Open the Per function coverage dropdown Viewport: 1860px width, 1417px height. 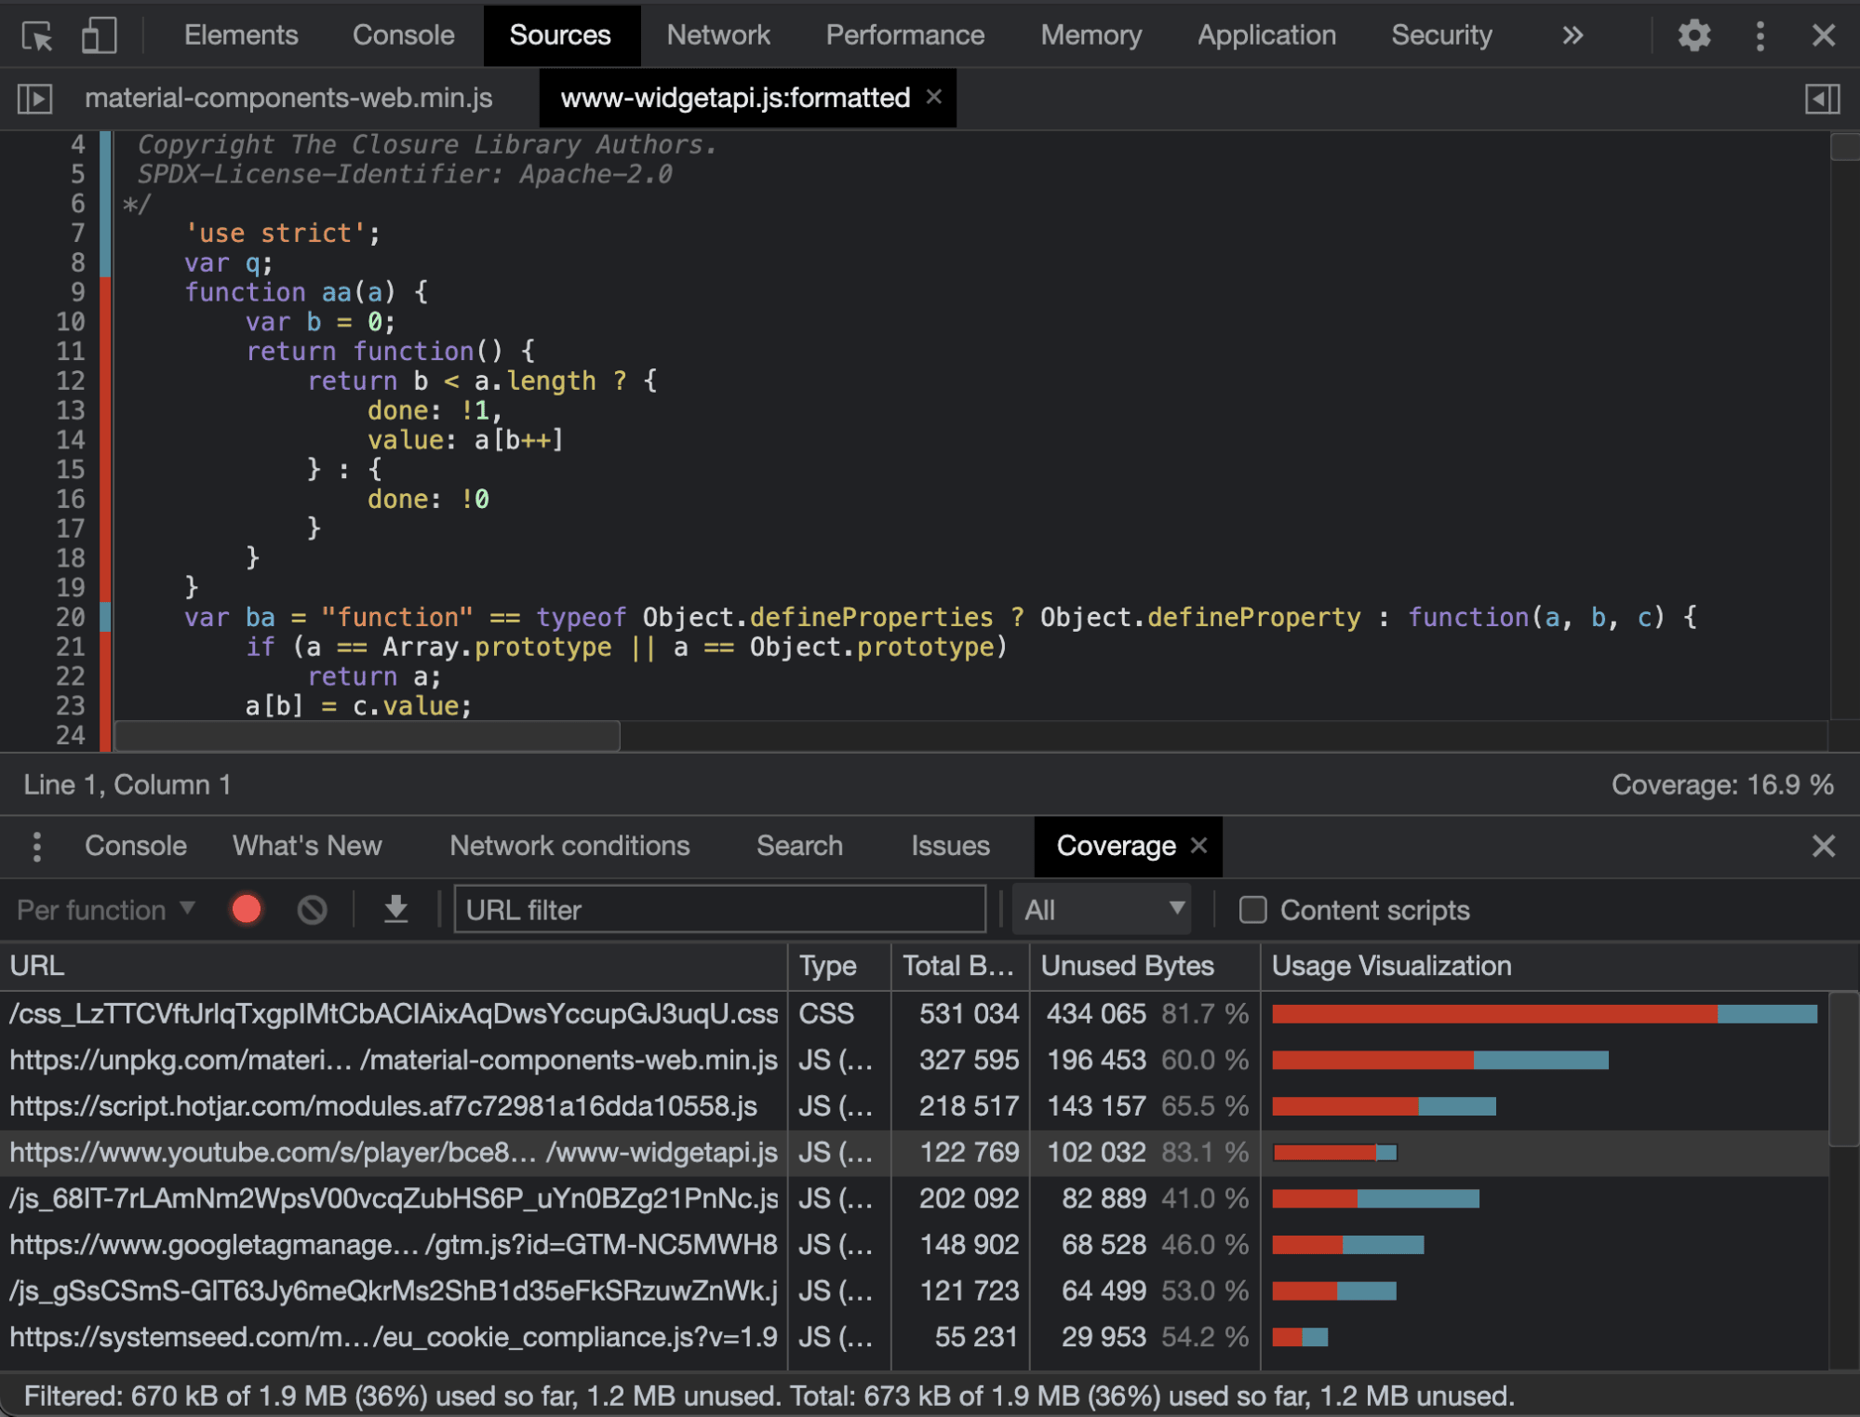click(106, 909)
